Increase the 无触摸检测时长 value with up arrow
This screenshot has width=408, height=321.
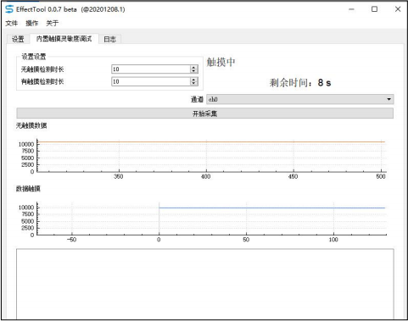[x=194, y=67]
